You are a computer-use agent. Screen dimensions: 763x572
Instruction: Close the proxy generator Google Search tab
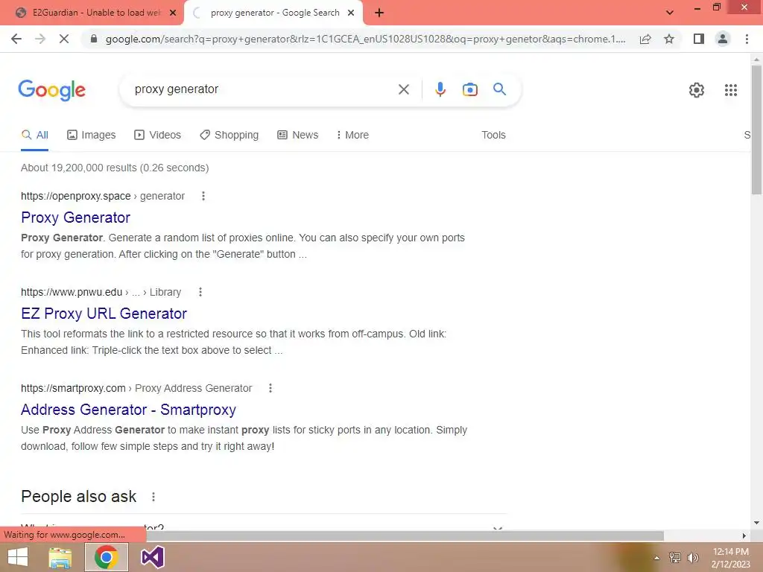[351, 13]
